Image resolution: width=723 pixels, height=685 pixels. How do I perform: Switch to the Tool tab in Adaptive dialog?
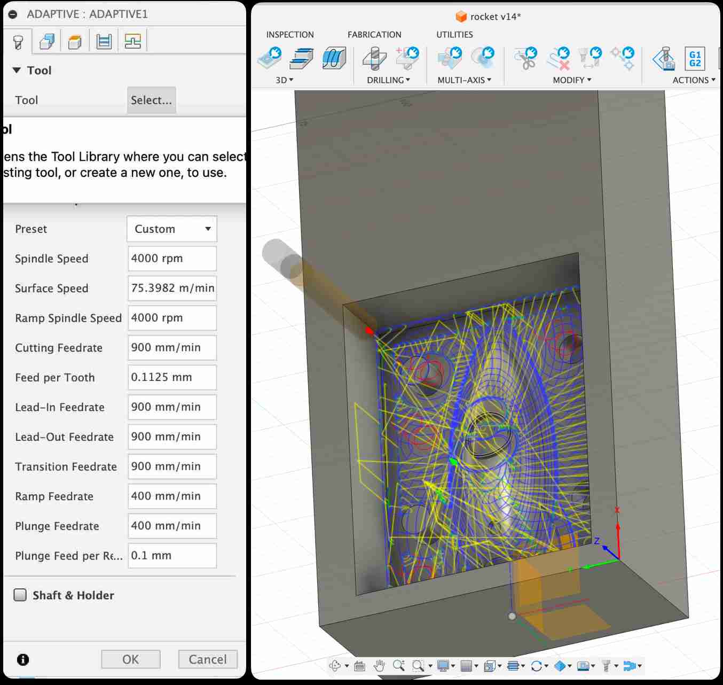18,42
